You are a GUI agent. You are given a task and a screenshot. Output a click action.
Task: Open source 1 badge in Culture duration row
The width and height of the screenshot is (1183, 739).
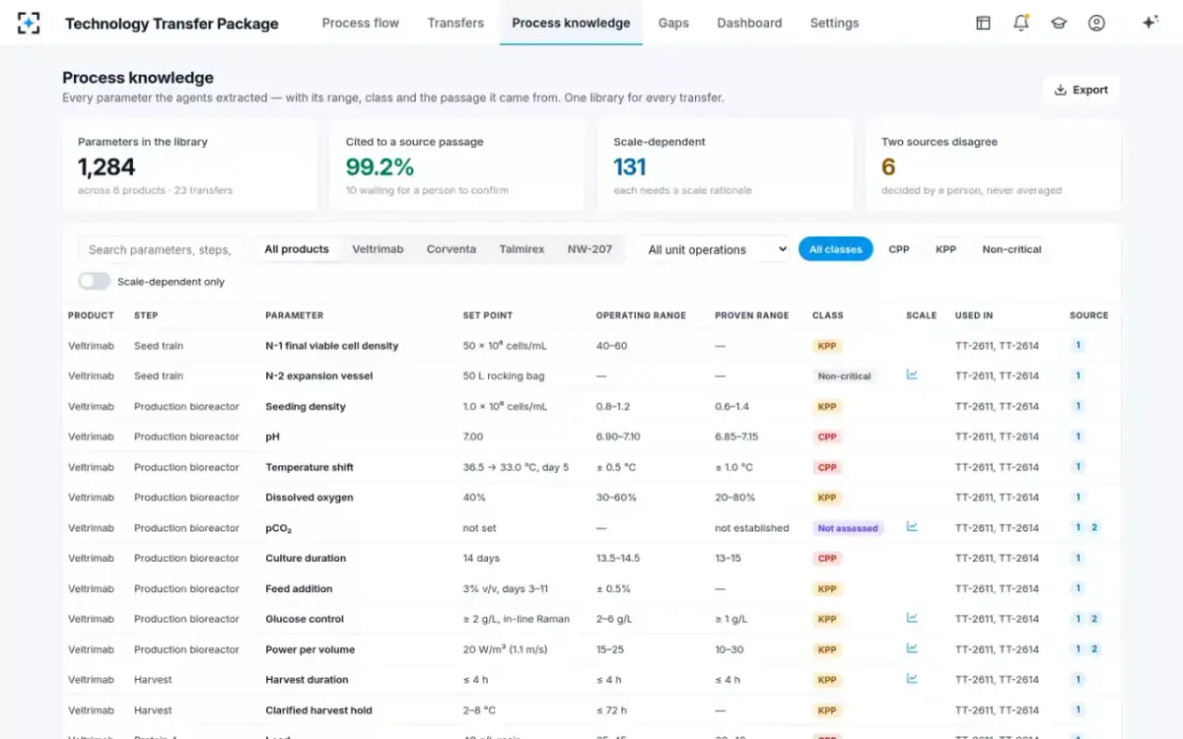pyautogui.click(x=1079, y=558)
